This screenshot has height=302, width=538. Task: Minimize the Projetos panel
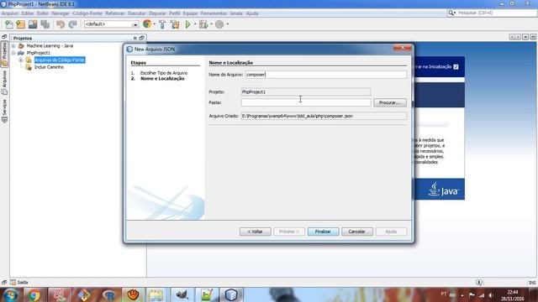[134, 38]
